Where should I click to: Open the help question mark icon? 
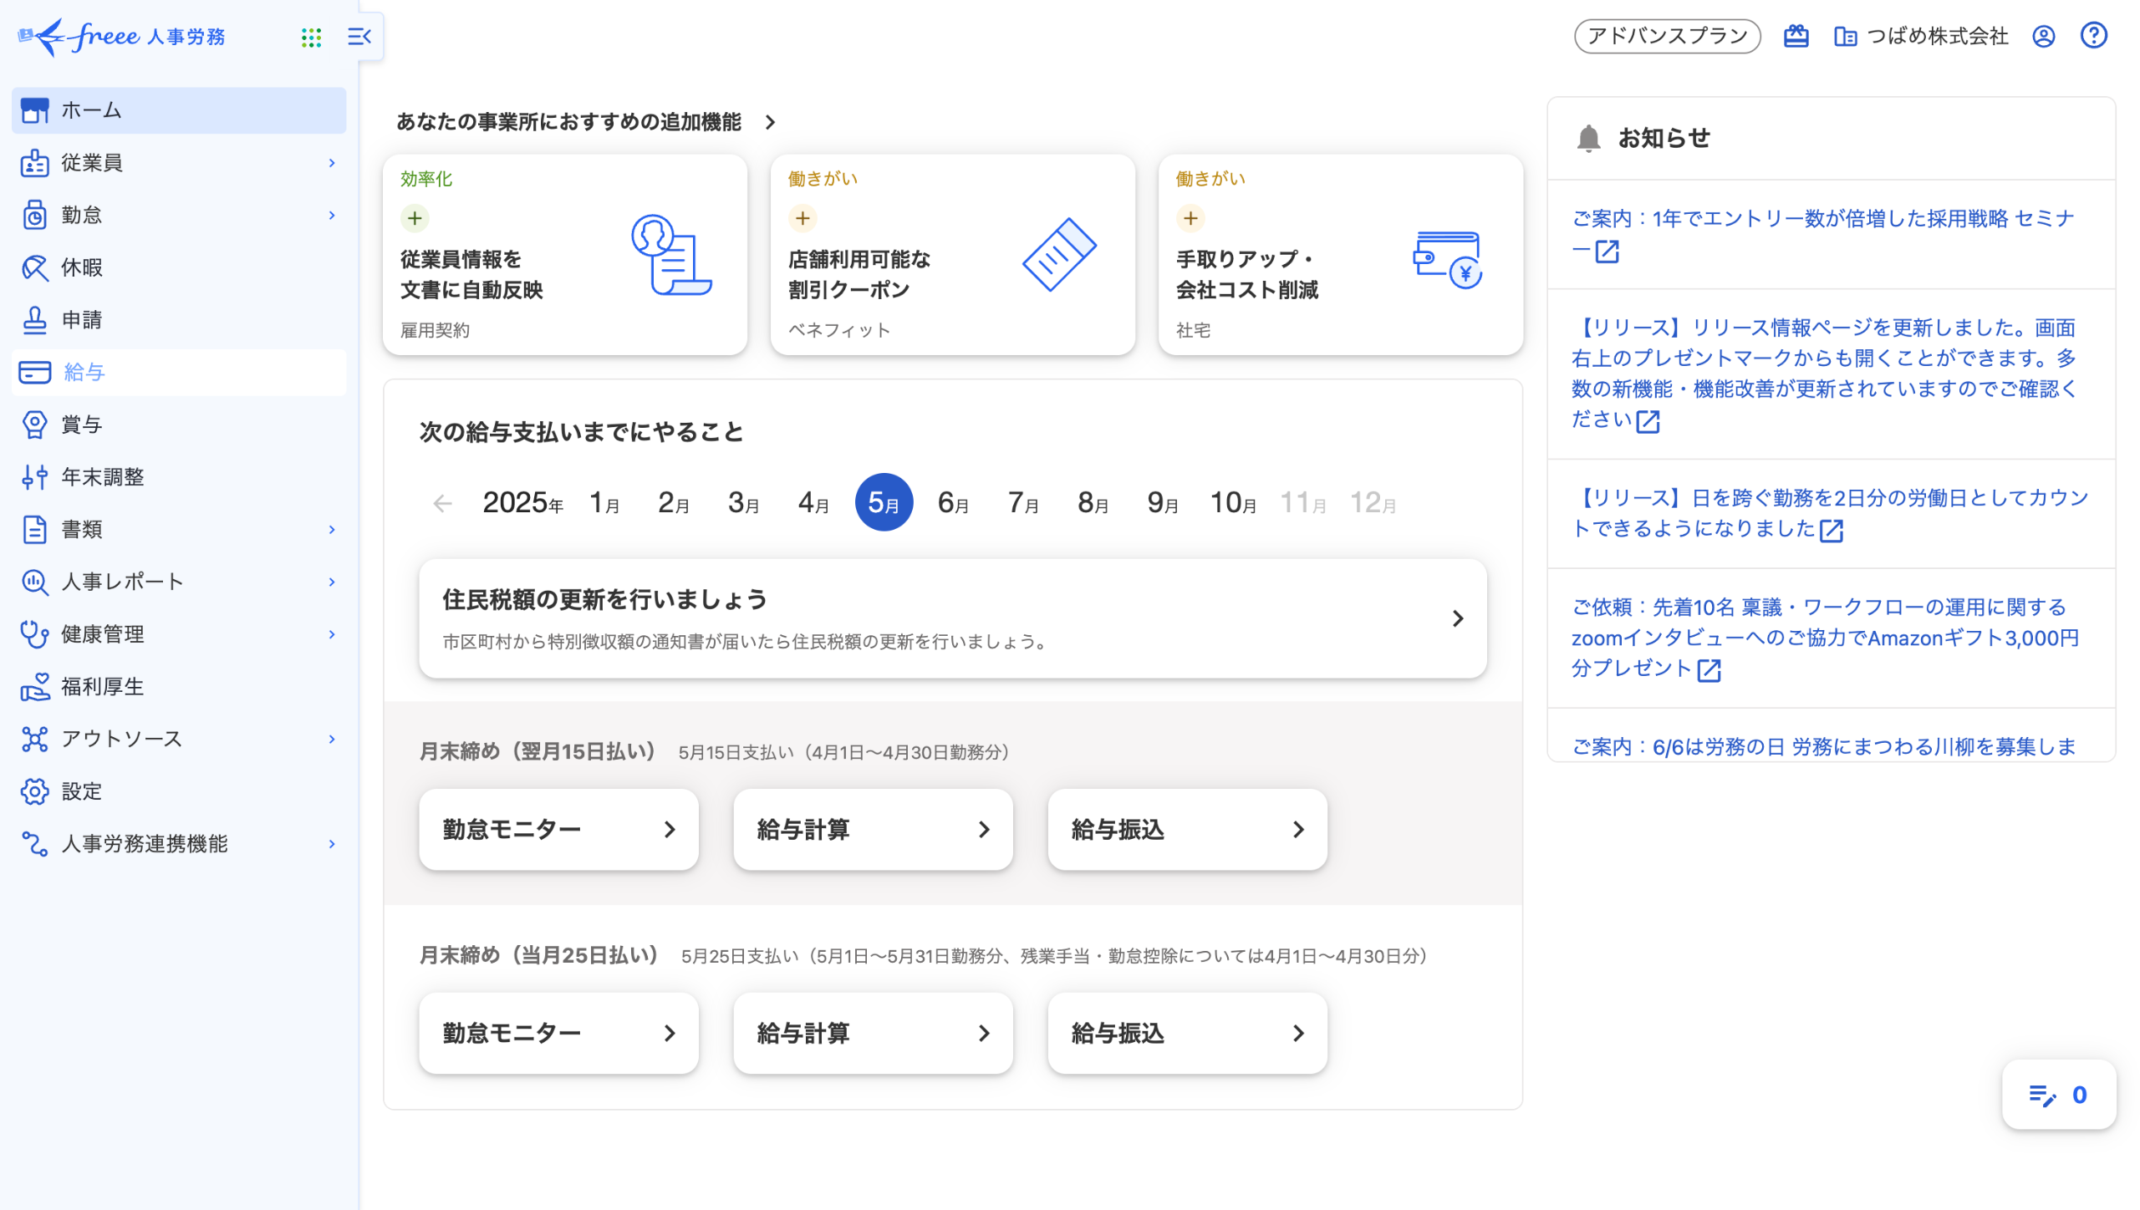click(2093, 36)
